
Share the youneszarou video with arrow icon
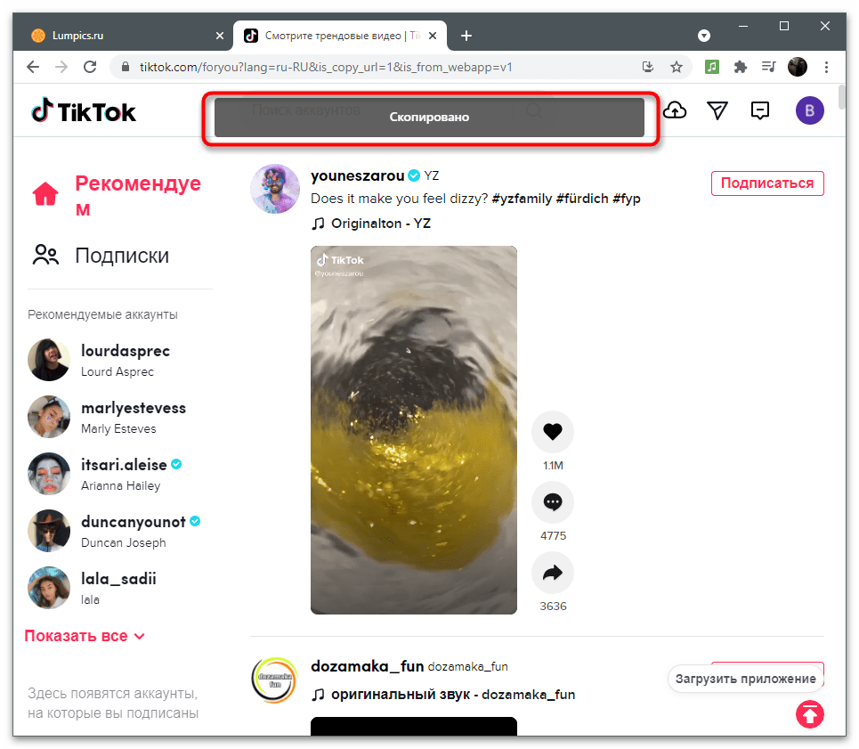point(552,573)
